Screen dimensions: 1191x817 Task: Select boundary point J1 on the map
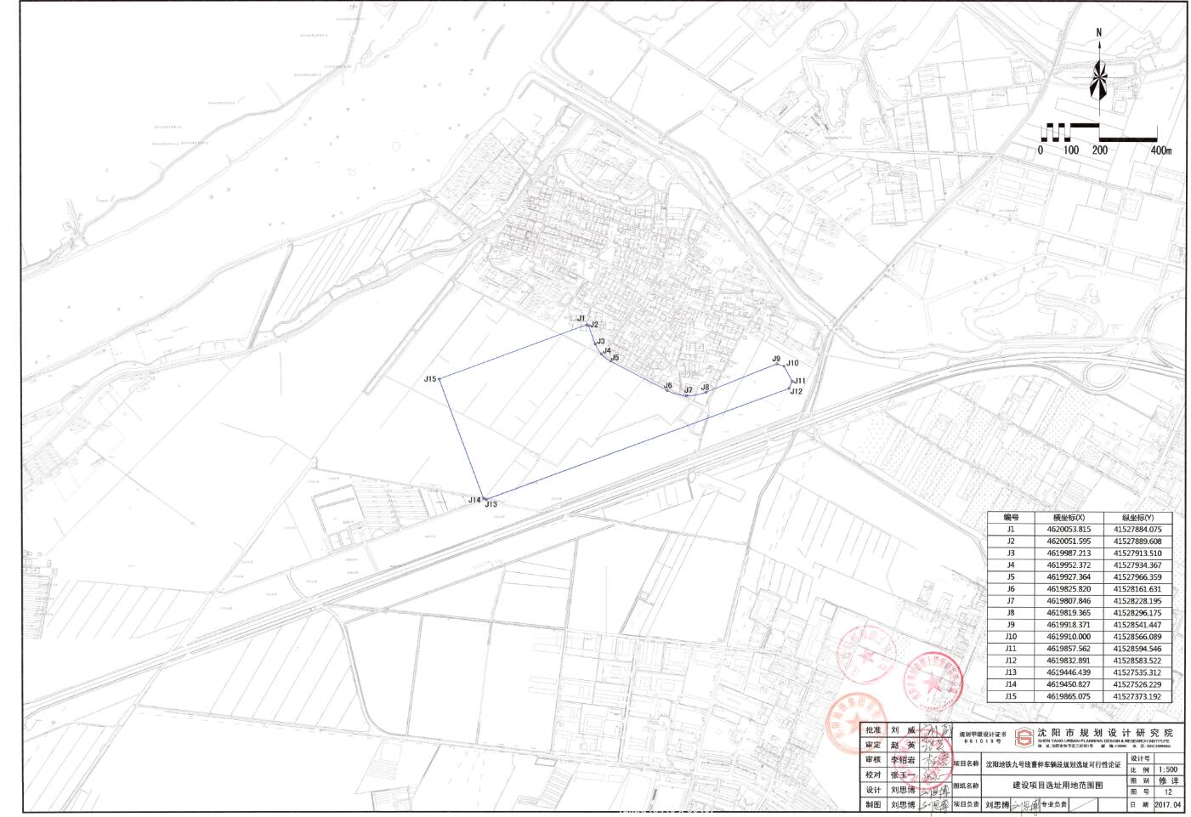point(585,325)
